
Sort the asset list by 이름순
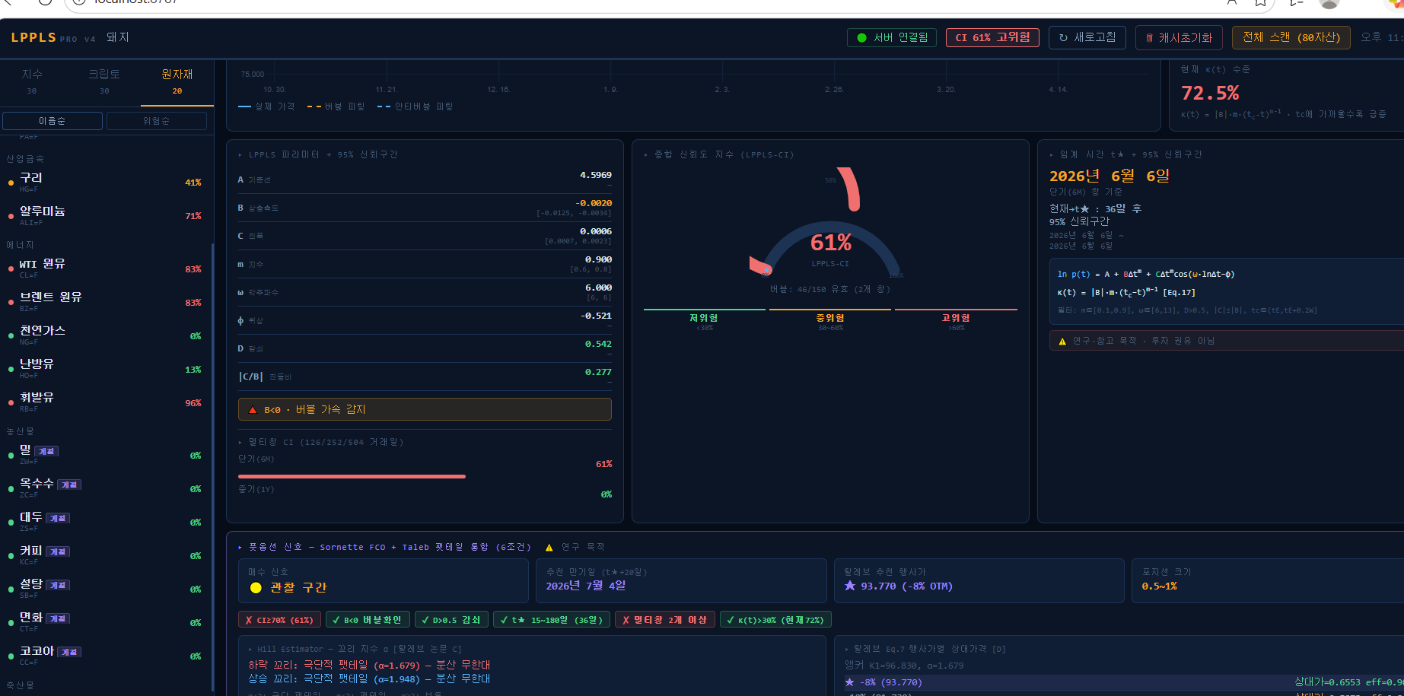click(x=53, y=121)
